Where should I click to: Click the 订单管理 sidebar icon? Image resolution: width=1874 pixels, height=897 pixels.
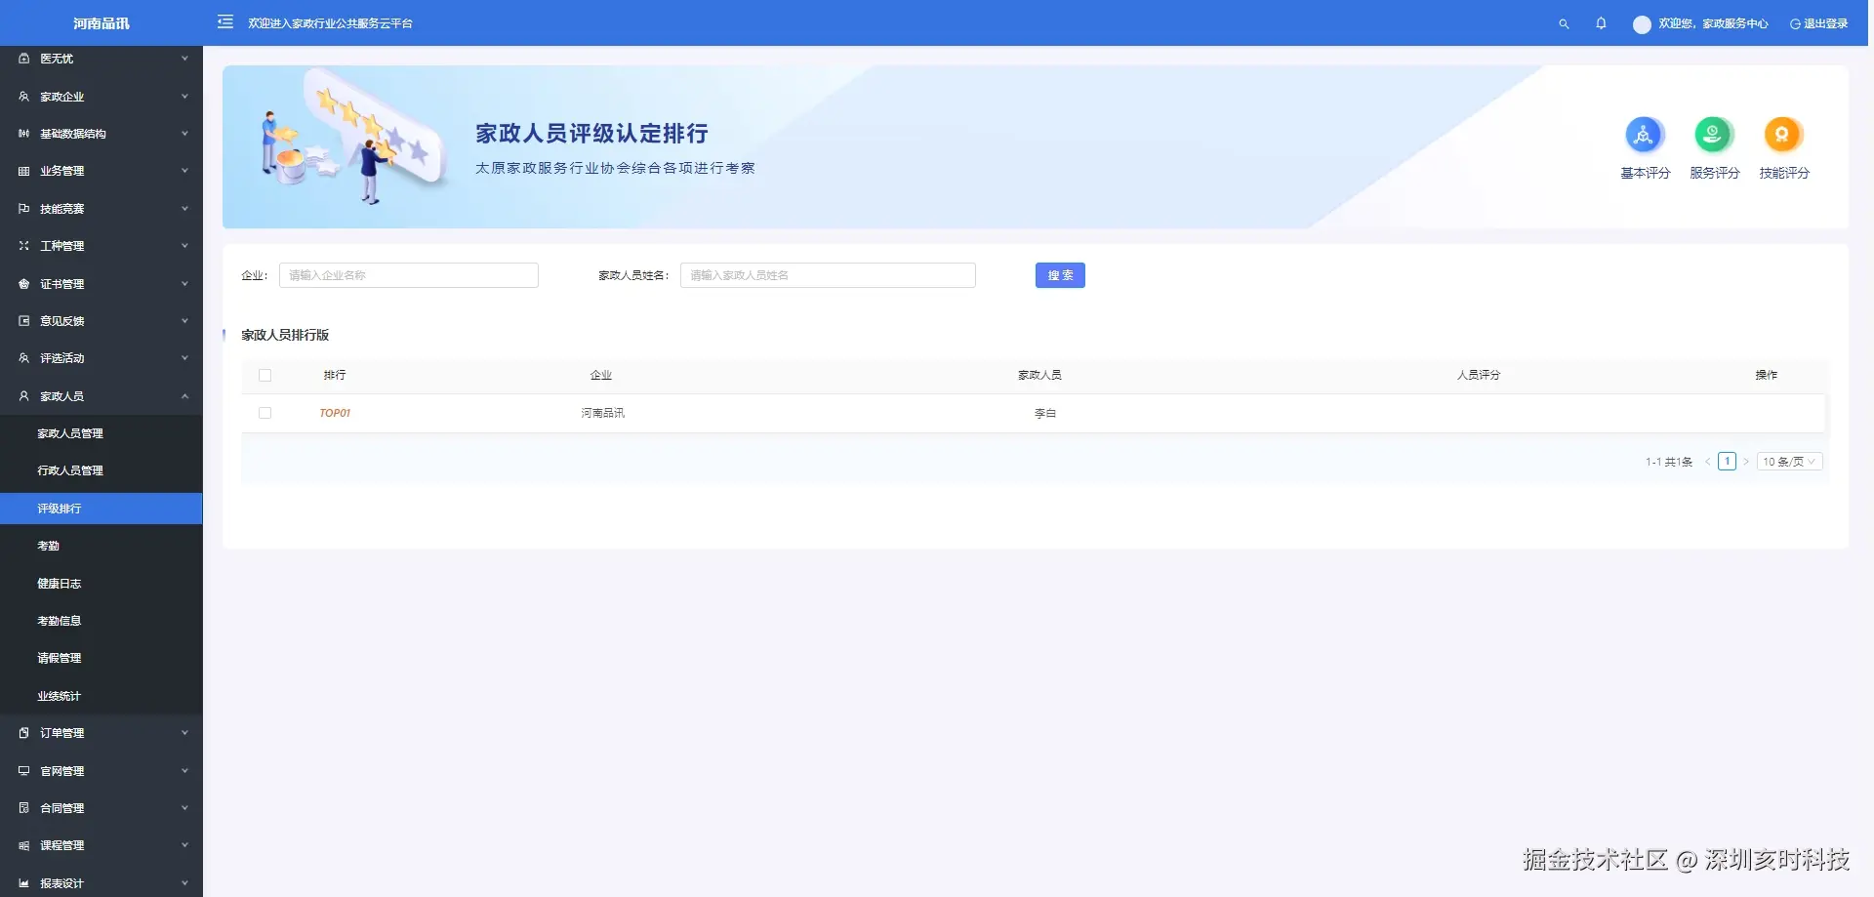tap(24, 733)
